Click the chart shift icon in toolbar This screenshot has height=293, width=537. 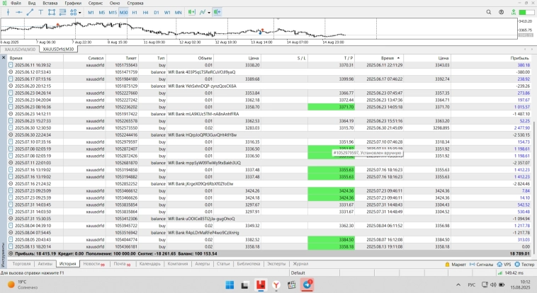click(218, 13)
